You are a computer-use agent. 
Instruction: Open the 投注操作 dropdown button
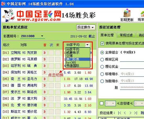coord(86,28)
